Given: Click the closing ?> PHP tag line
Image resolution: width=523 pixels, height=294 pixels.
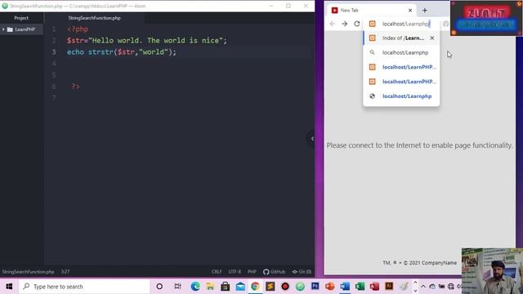Looking at the screenshot, I should tap(76, 87).
